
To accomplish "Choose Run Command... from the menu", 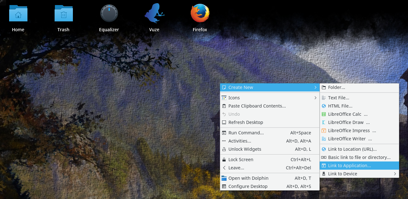I will coord(270,133).
